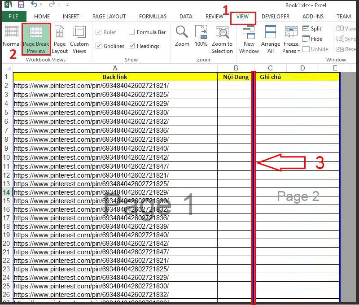
Task: Open the TEAM ribbon tab
Action: click(x=343, y=17)
